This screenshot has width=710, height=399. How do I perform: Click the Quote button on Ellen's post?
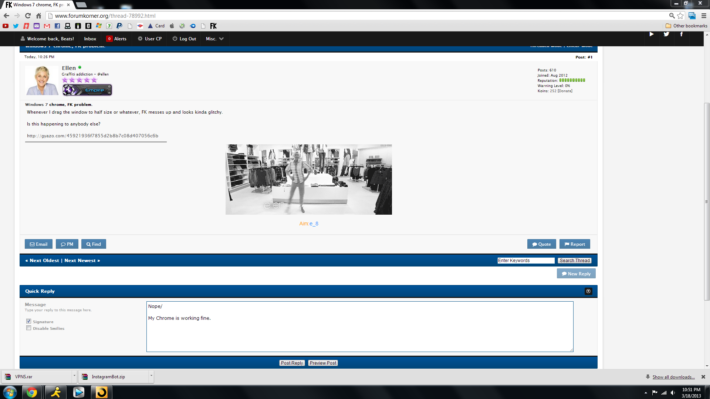pyautogui.click(x=542, y=244)
